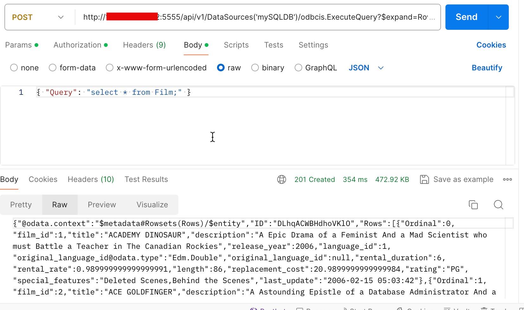Screen dimensions: 524x310
Task: Click the 354 ms response time
Action: pos(355,179)
